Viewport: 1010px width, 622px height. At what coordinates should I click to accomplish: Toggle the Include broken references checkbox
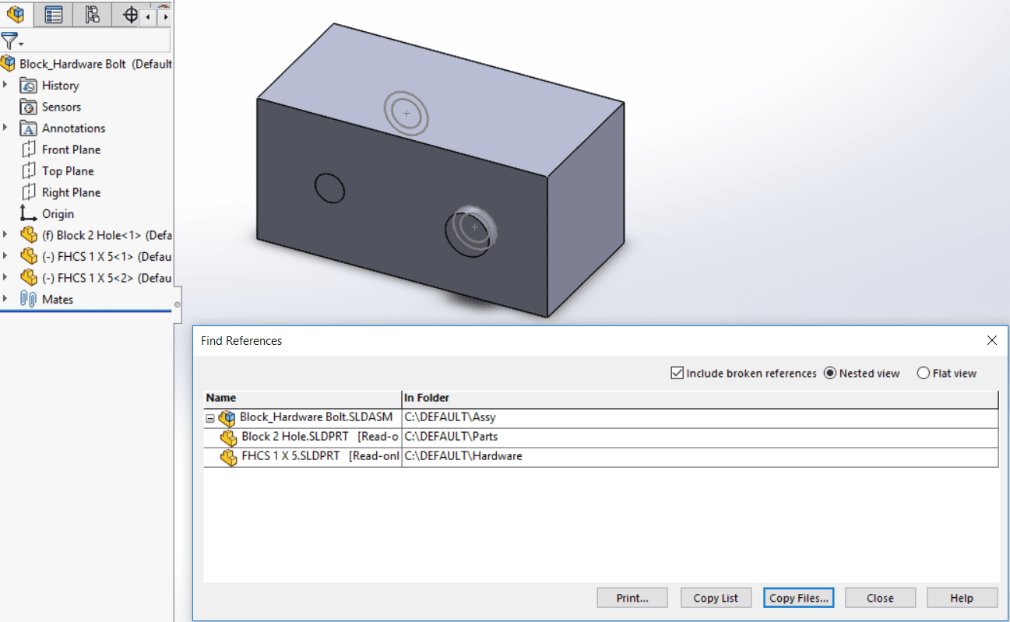coord(677,374)
